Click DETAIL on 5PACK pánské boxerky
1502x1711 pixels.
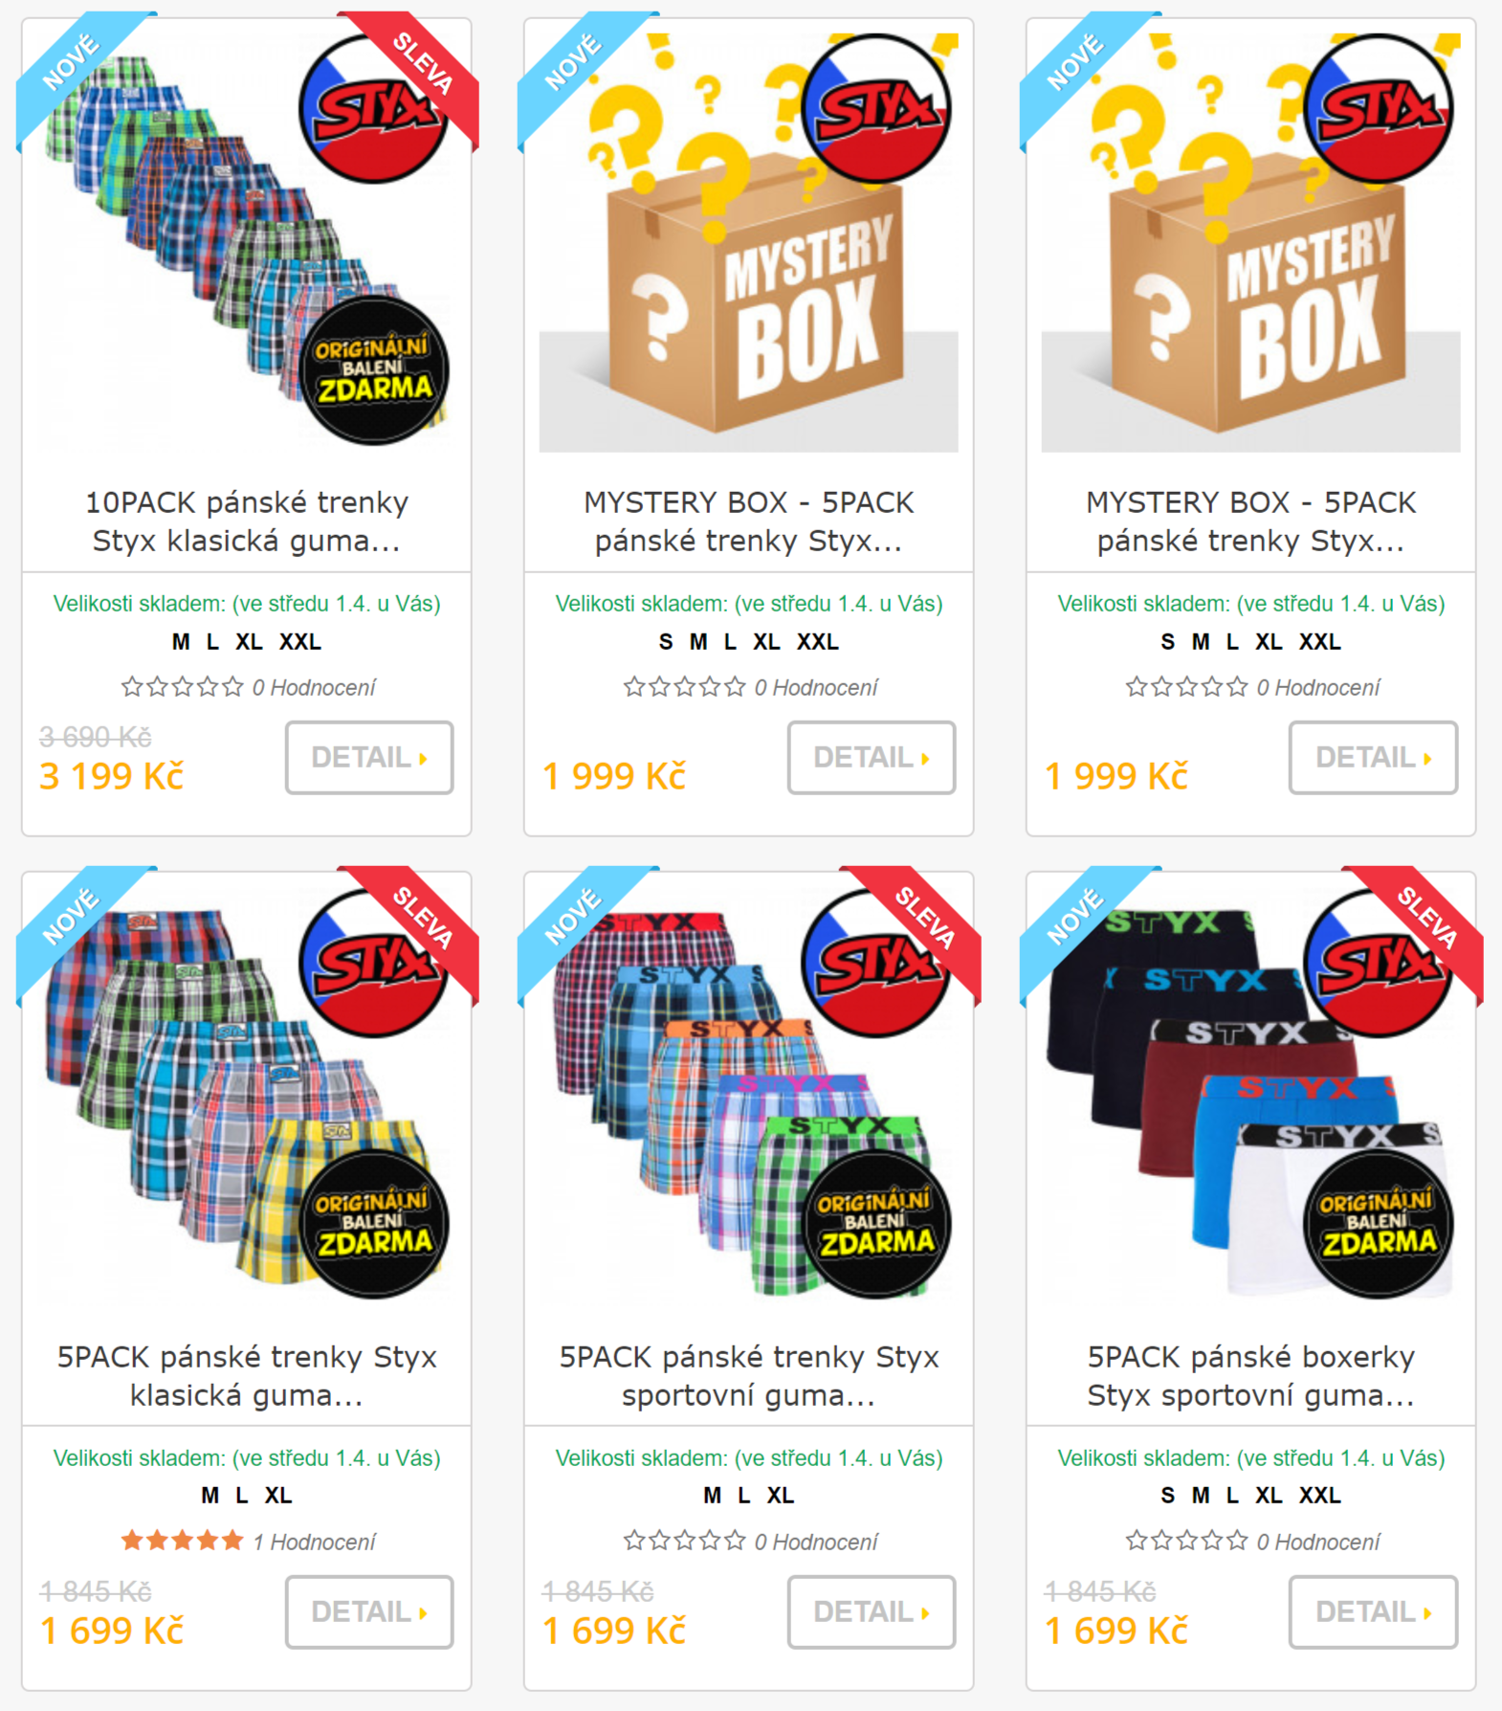click(x=1373, y=1612)
